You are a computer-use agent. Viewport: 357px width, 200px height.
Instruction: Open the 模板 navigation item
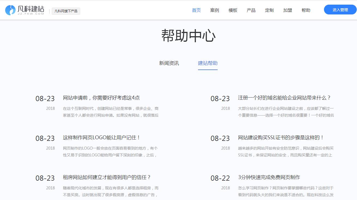tap(233, 10)
